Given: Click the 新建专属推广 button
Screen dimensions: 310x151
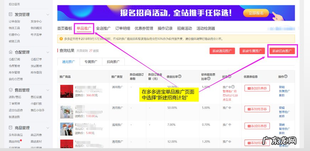Looking at the screenshot, I should pos(252,51).
